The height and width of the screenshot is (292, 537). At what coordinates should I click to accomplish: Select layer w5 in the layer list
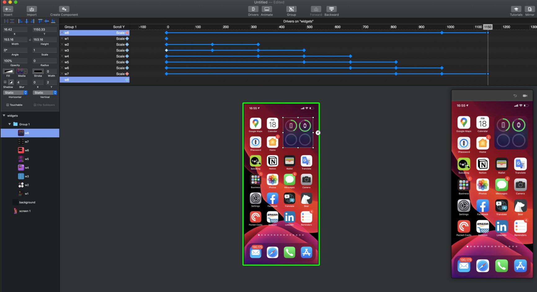[30, 159]
